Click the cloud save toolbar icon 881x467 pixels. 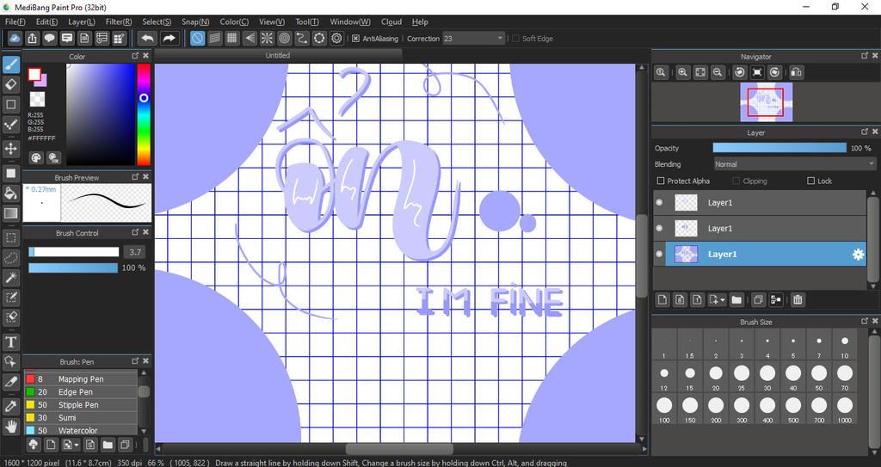15,38
